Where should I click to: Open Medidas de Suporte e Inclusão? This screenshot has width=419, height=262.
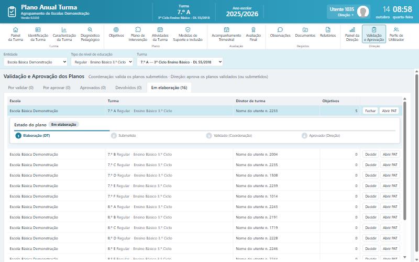[188, 34]
